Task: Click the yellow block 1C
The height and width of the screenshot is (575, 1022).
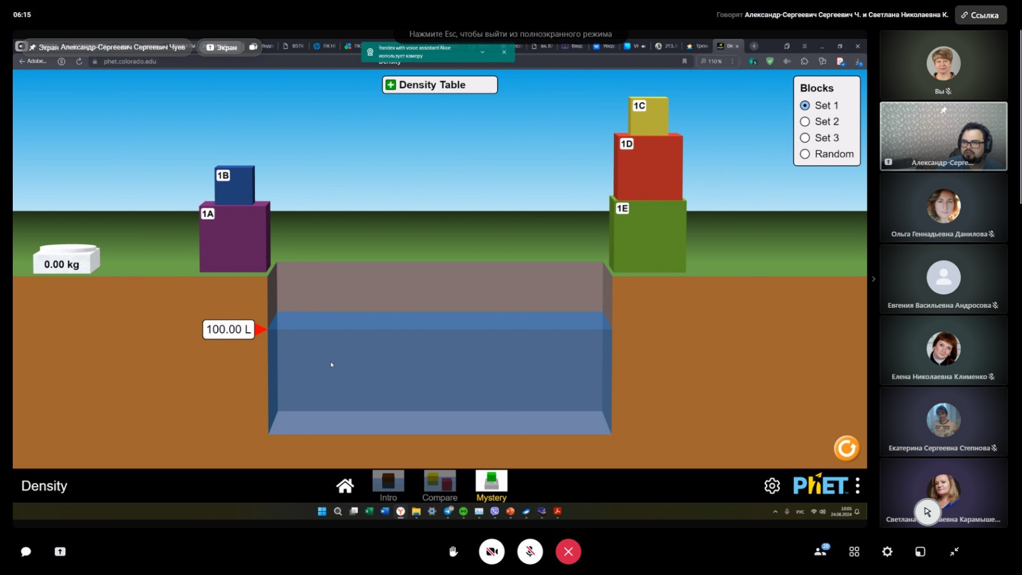Action: point(648,116)
